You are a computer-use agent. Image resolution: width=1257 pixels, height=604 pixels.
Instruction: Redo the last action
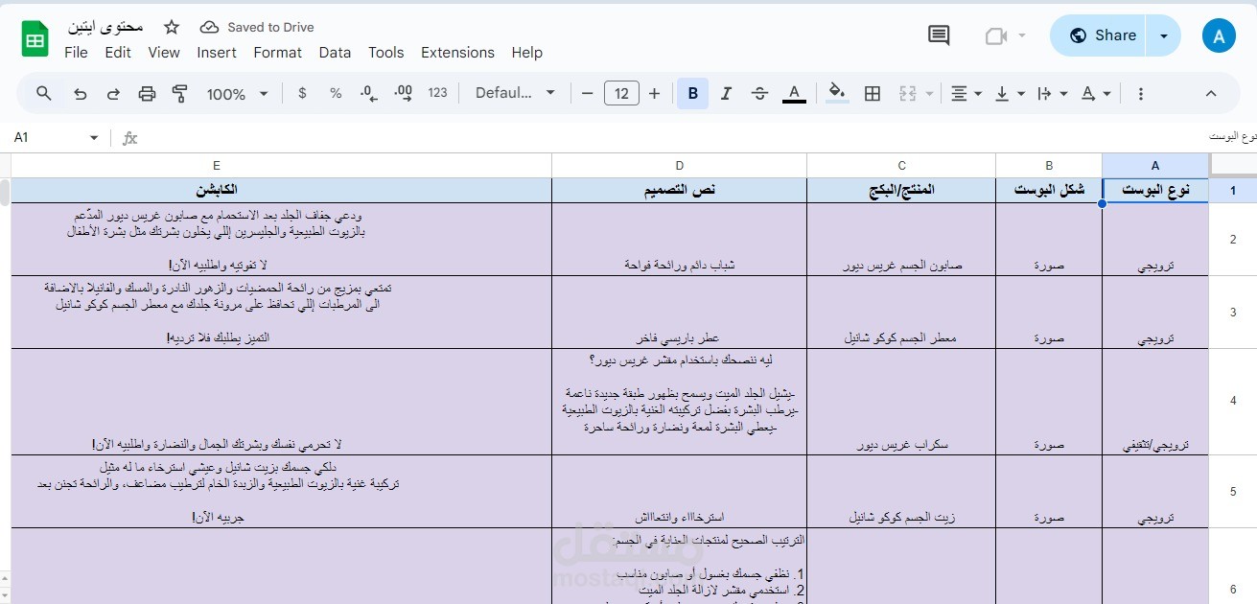(113, 93)
